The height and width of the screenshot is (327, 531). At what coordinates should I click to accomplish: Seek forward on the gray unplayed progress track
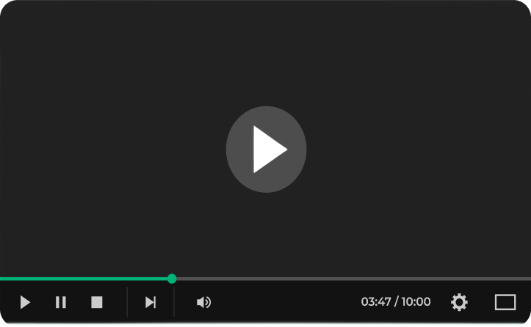point(353,279)
